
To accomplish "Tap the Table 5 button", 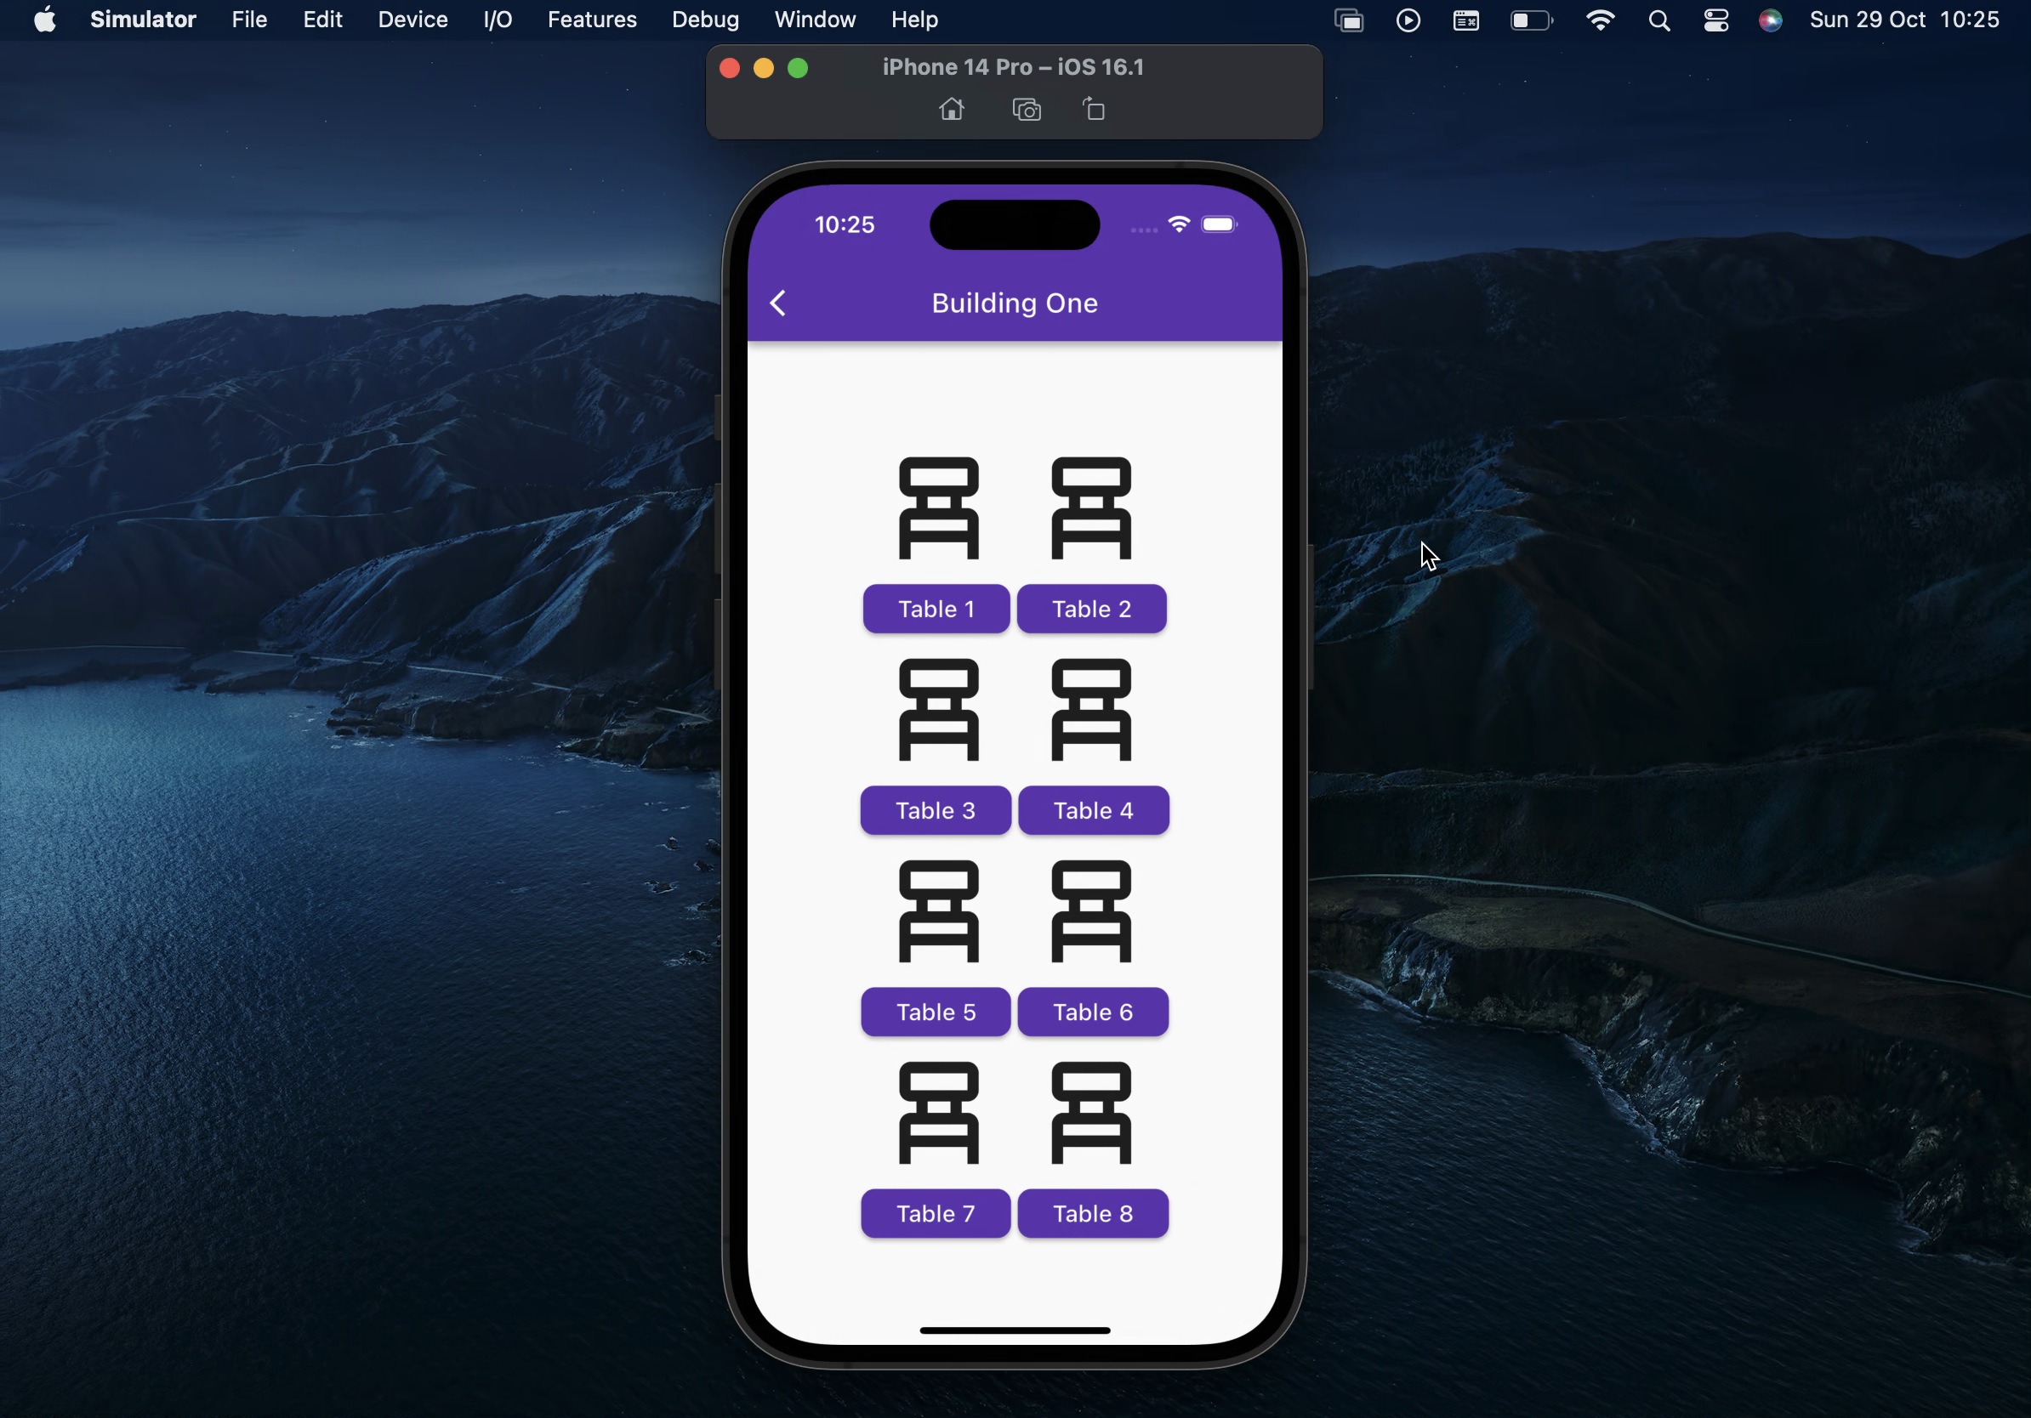I will click(x=935, y=1012).
